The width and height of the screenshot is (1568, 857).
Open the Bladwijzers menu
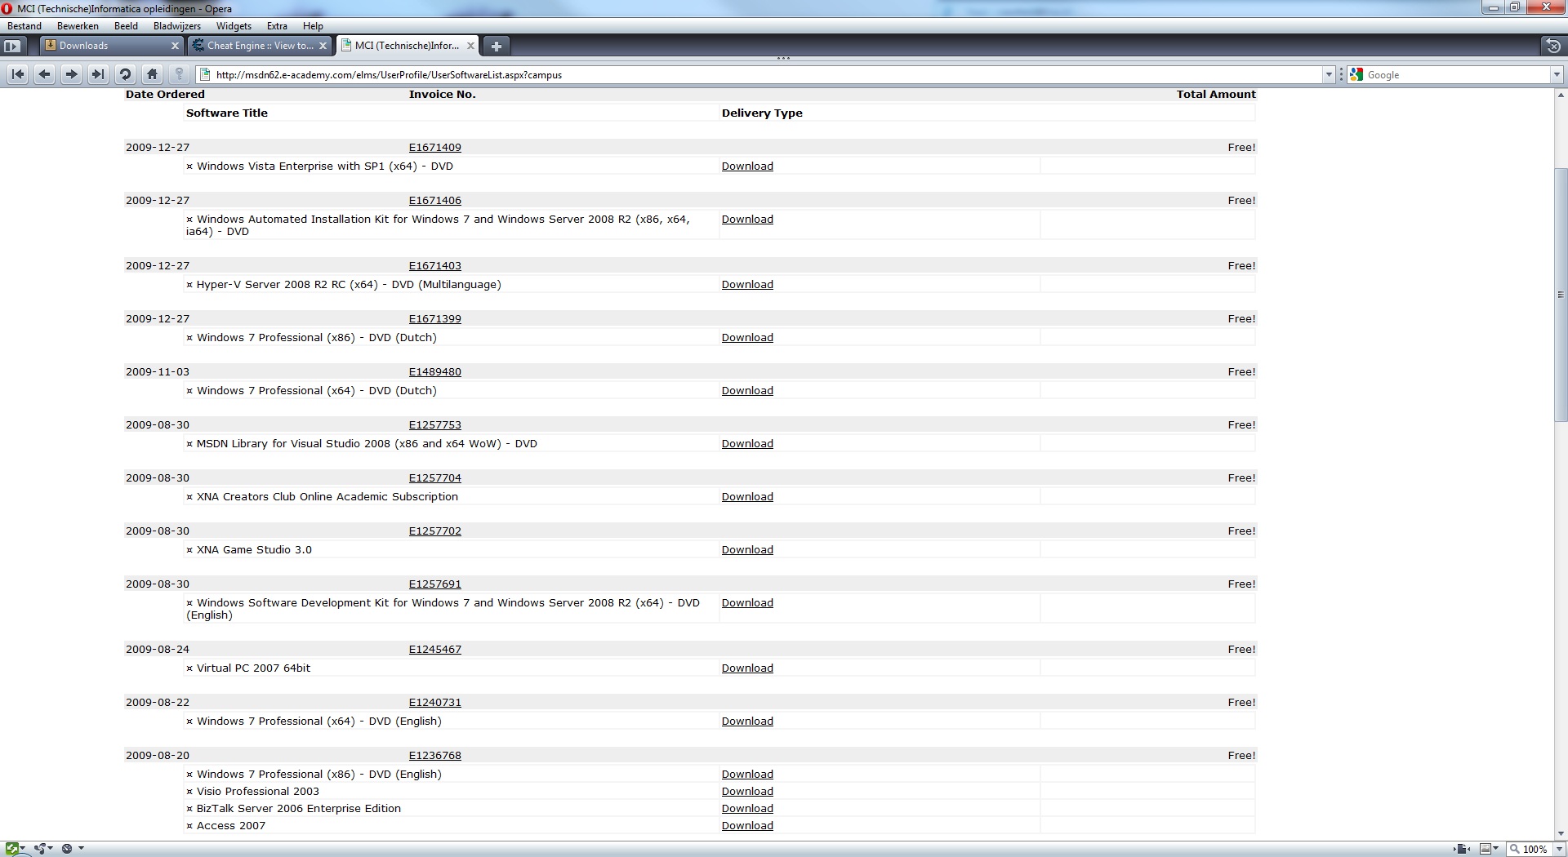(177, 26)
